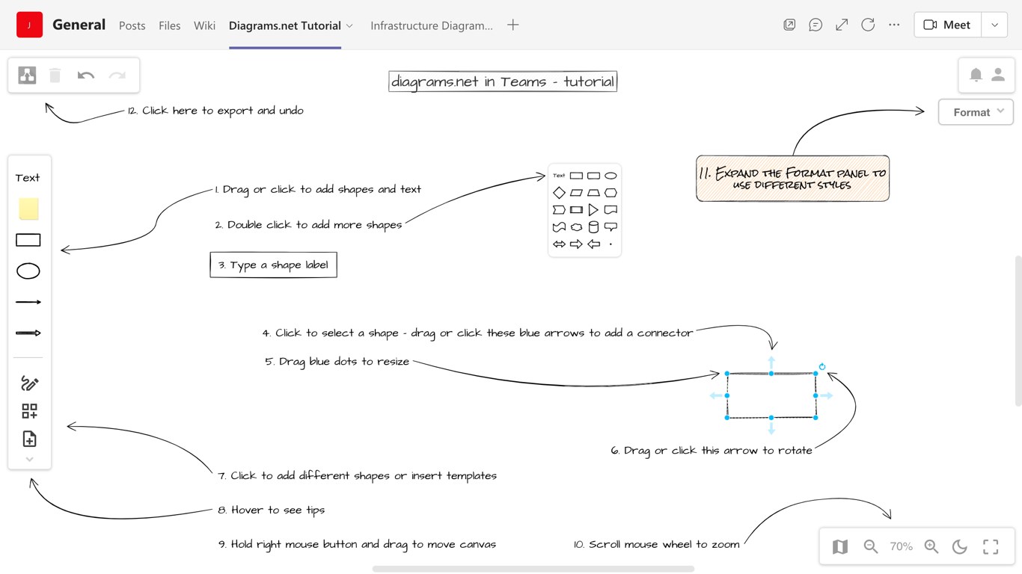Image resolution: width=1022 pixels, height=574 pixels.
Task: Show the tab conversation
Action: (x=816, y=25)
